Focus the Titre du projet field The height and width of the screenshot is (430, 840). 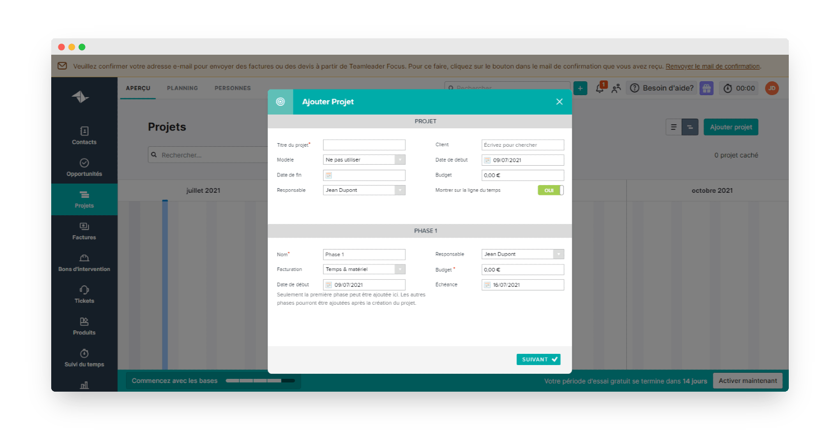(364, 145)
